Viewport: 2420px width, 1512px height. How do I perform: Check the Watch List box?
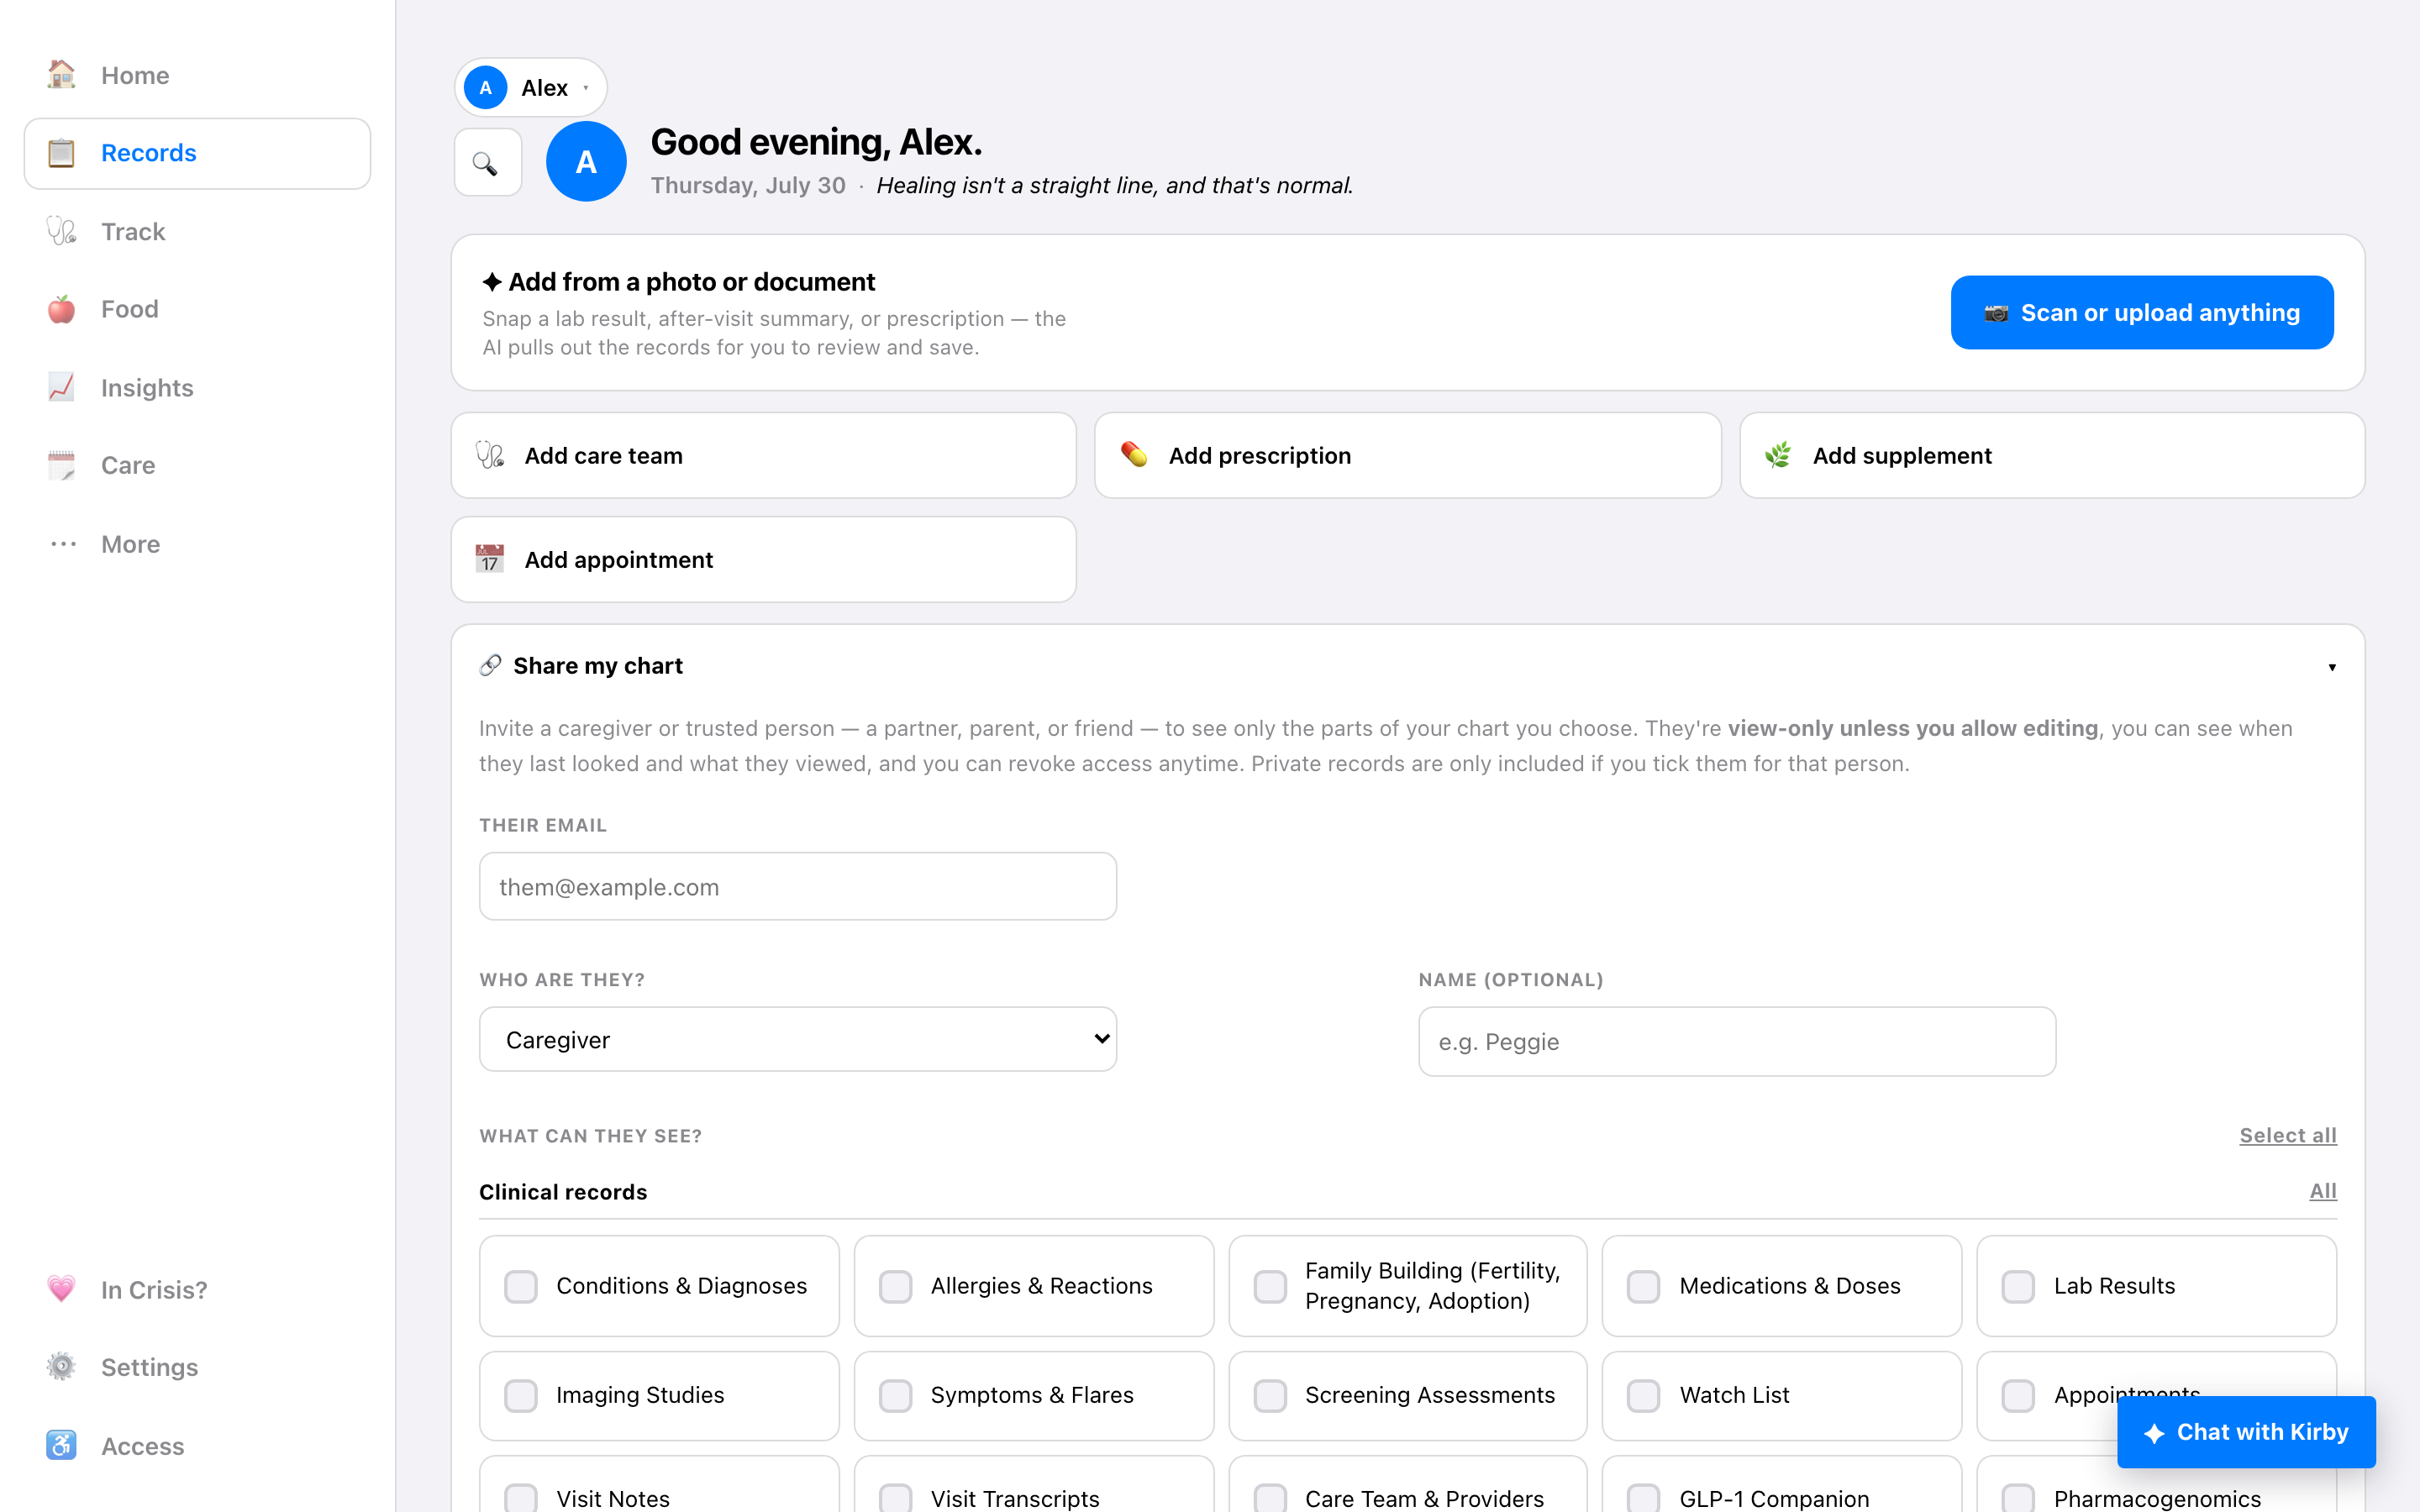coord(1643,1395)
